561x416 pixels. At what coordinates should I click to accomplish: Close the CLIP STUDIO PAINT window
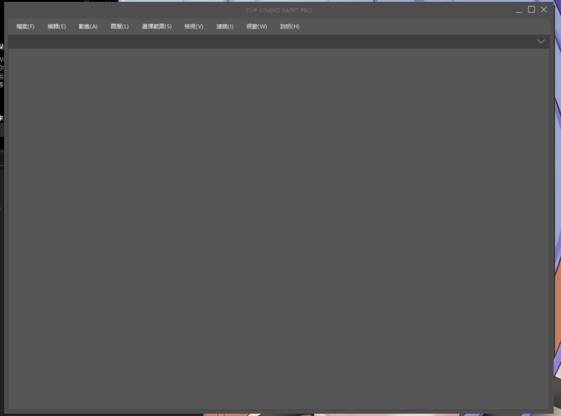coord(544,9)
